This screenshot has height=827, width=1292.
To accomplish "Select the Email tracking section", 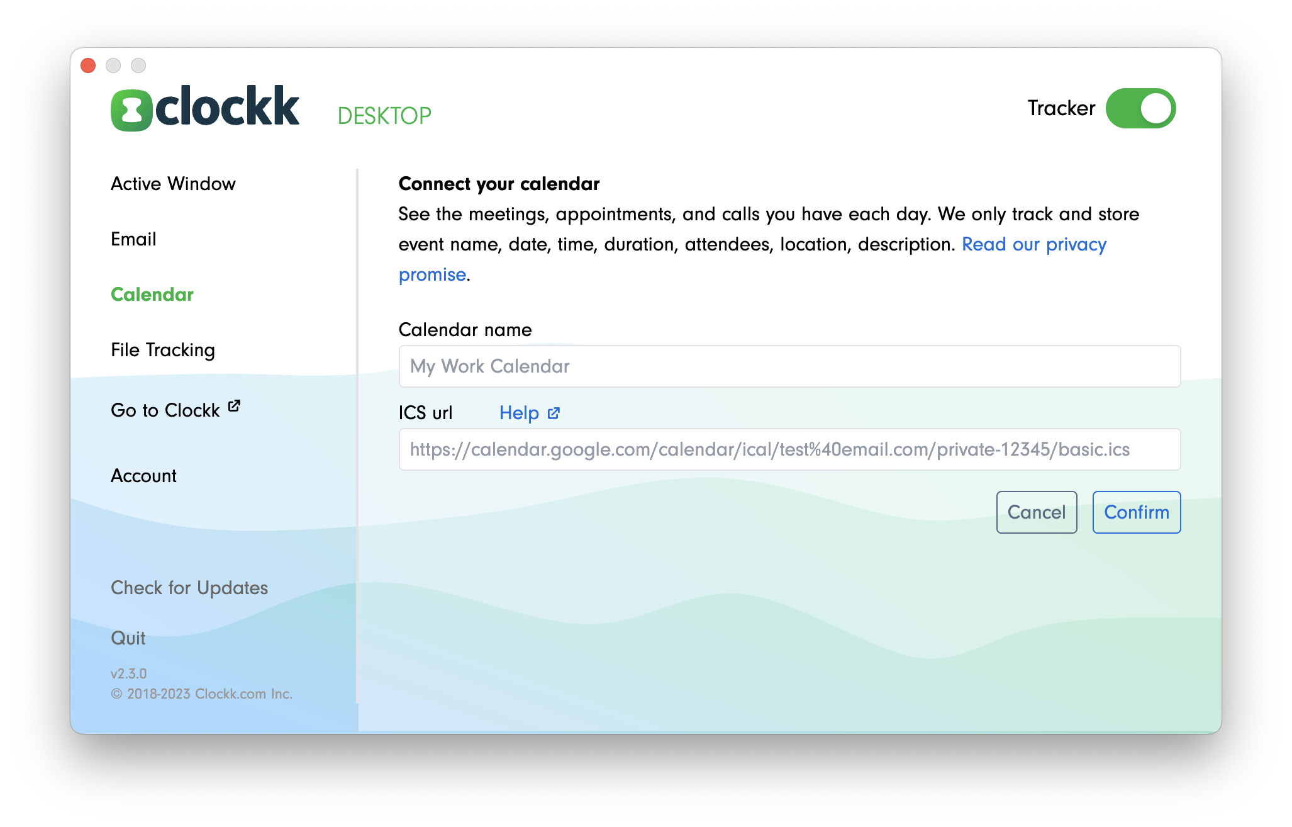I will [134, 239].
